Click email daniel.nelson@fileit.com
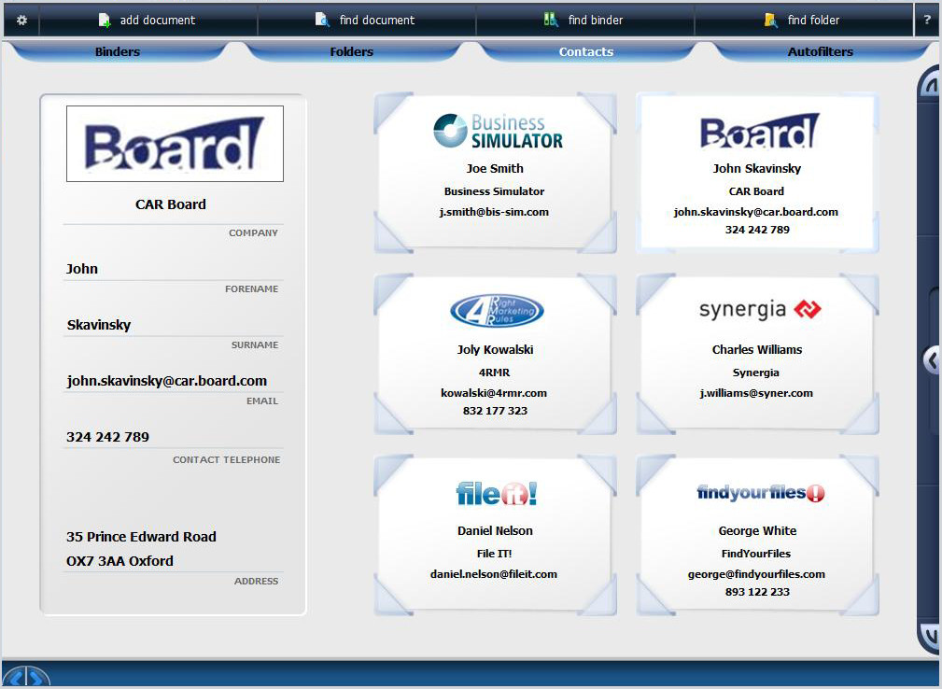This screenshot has width=942, height=689. [494, 574]
